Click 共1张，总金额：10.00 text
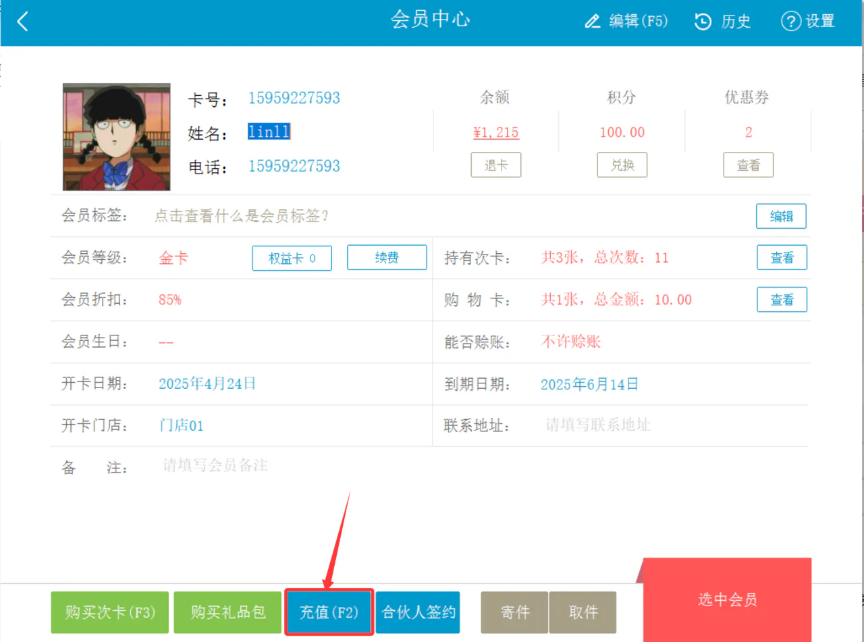 pos(616,300)
